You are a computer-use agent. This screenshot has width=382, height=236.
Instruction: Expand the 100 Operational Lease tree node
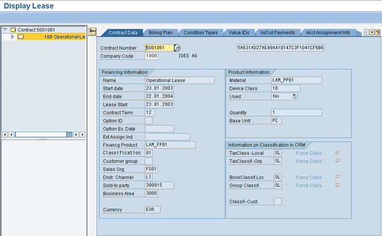tap(13, 36)
